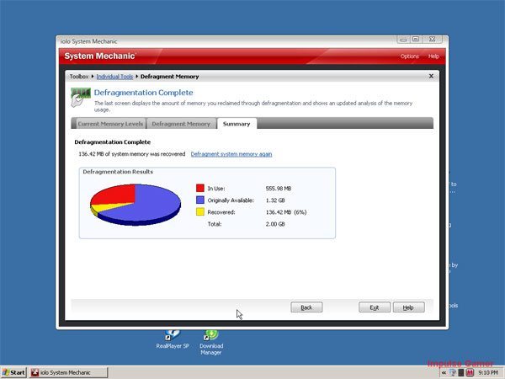The width and height of the screenshot is (505, 379).
Task: Open Individual Tools breadcrumb link
Action: click(114, 77)
